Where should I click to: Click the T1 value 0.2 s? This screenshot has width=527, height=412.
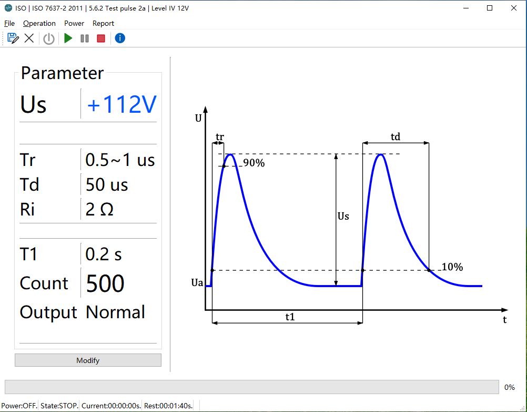click(x=104, y=254)
